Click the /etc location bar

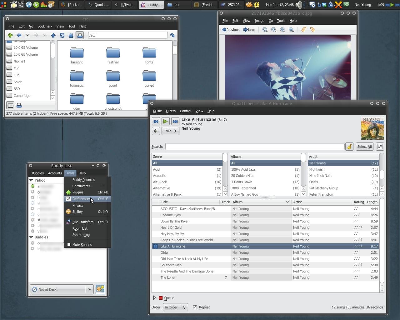pyautogui.click(x=128, y=35)
